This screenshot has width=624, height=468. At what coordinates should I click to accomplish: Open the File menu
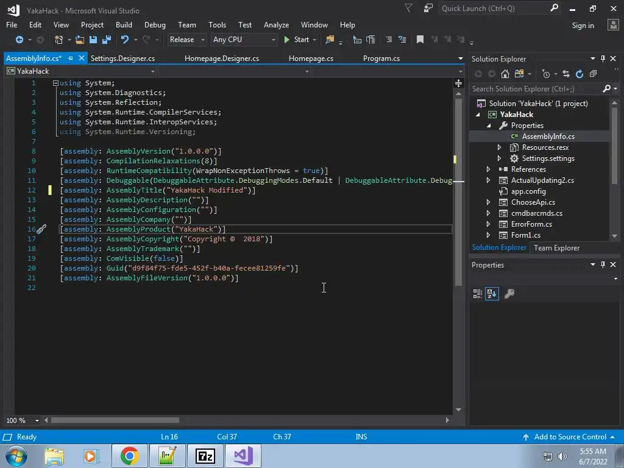(12, 24)
